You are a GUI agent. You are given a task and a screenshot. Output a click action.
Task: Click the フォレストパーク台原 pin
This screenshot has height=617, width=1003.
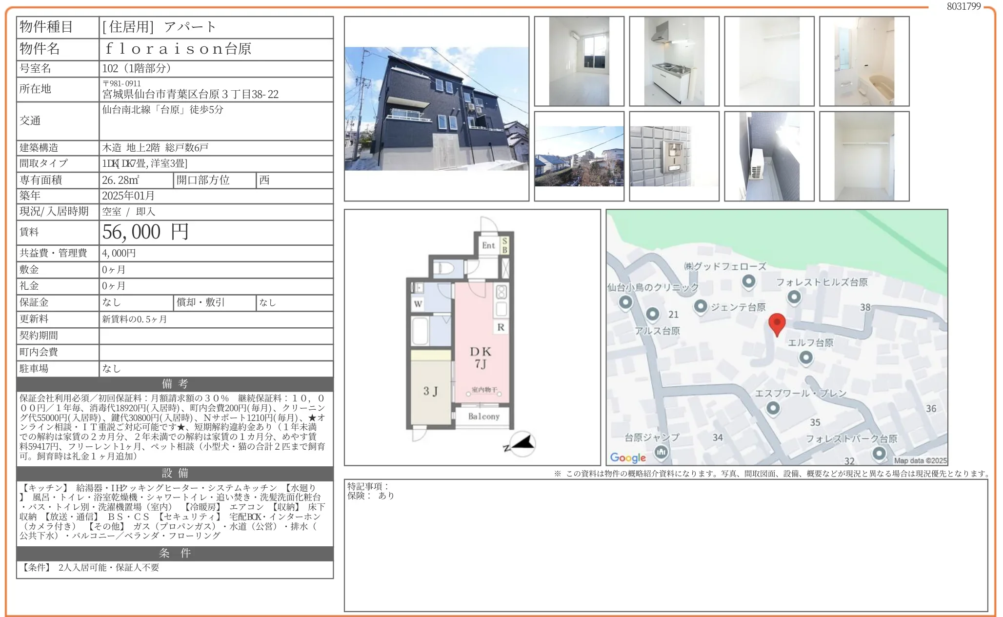click(x=879, y=453)
